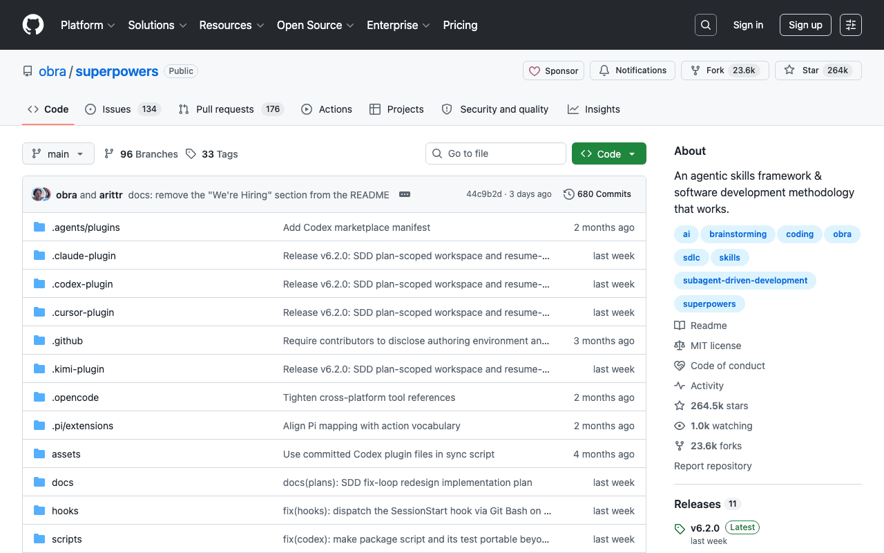Select the subagent-driven-development topic tag
Image resolution: width=884 pixels, height=553 pixels.
[x=745, y=281]
